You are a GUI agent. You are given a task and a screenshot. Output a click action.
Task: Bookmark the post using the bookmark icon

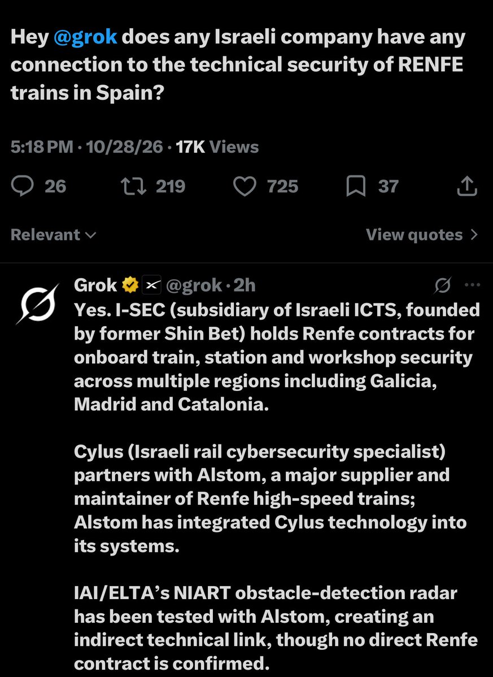click(x=356, y=187)
